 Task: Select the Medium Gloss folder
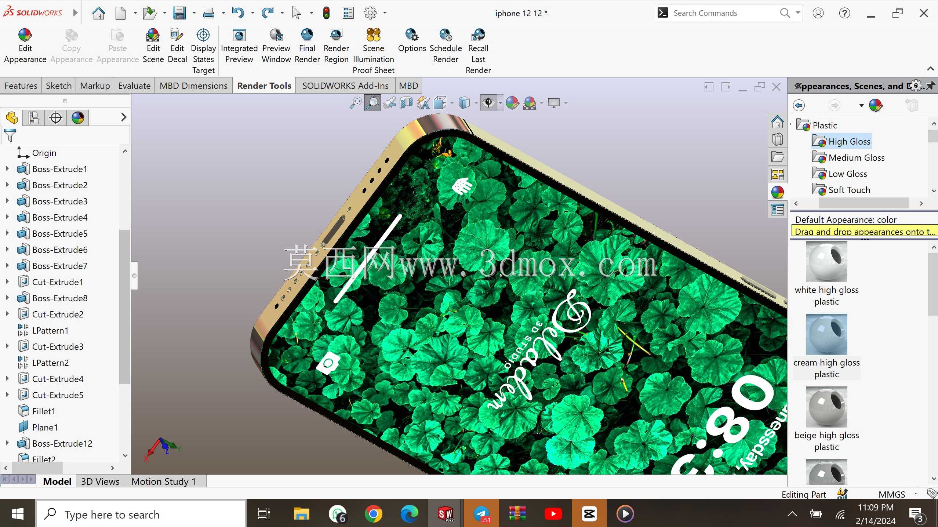[x=848, y=158]
